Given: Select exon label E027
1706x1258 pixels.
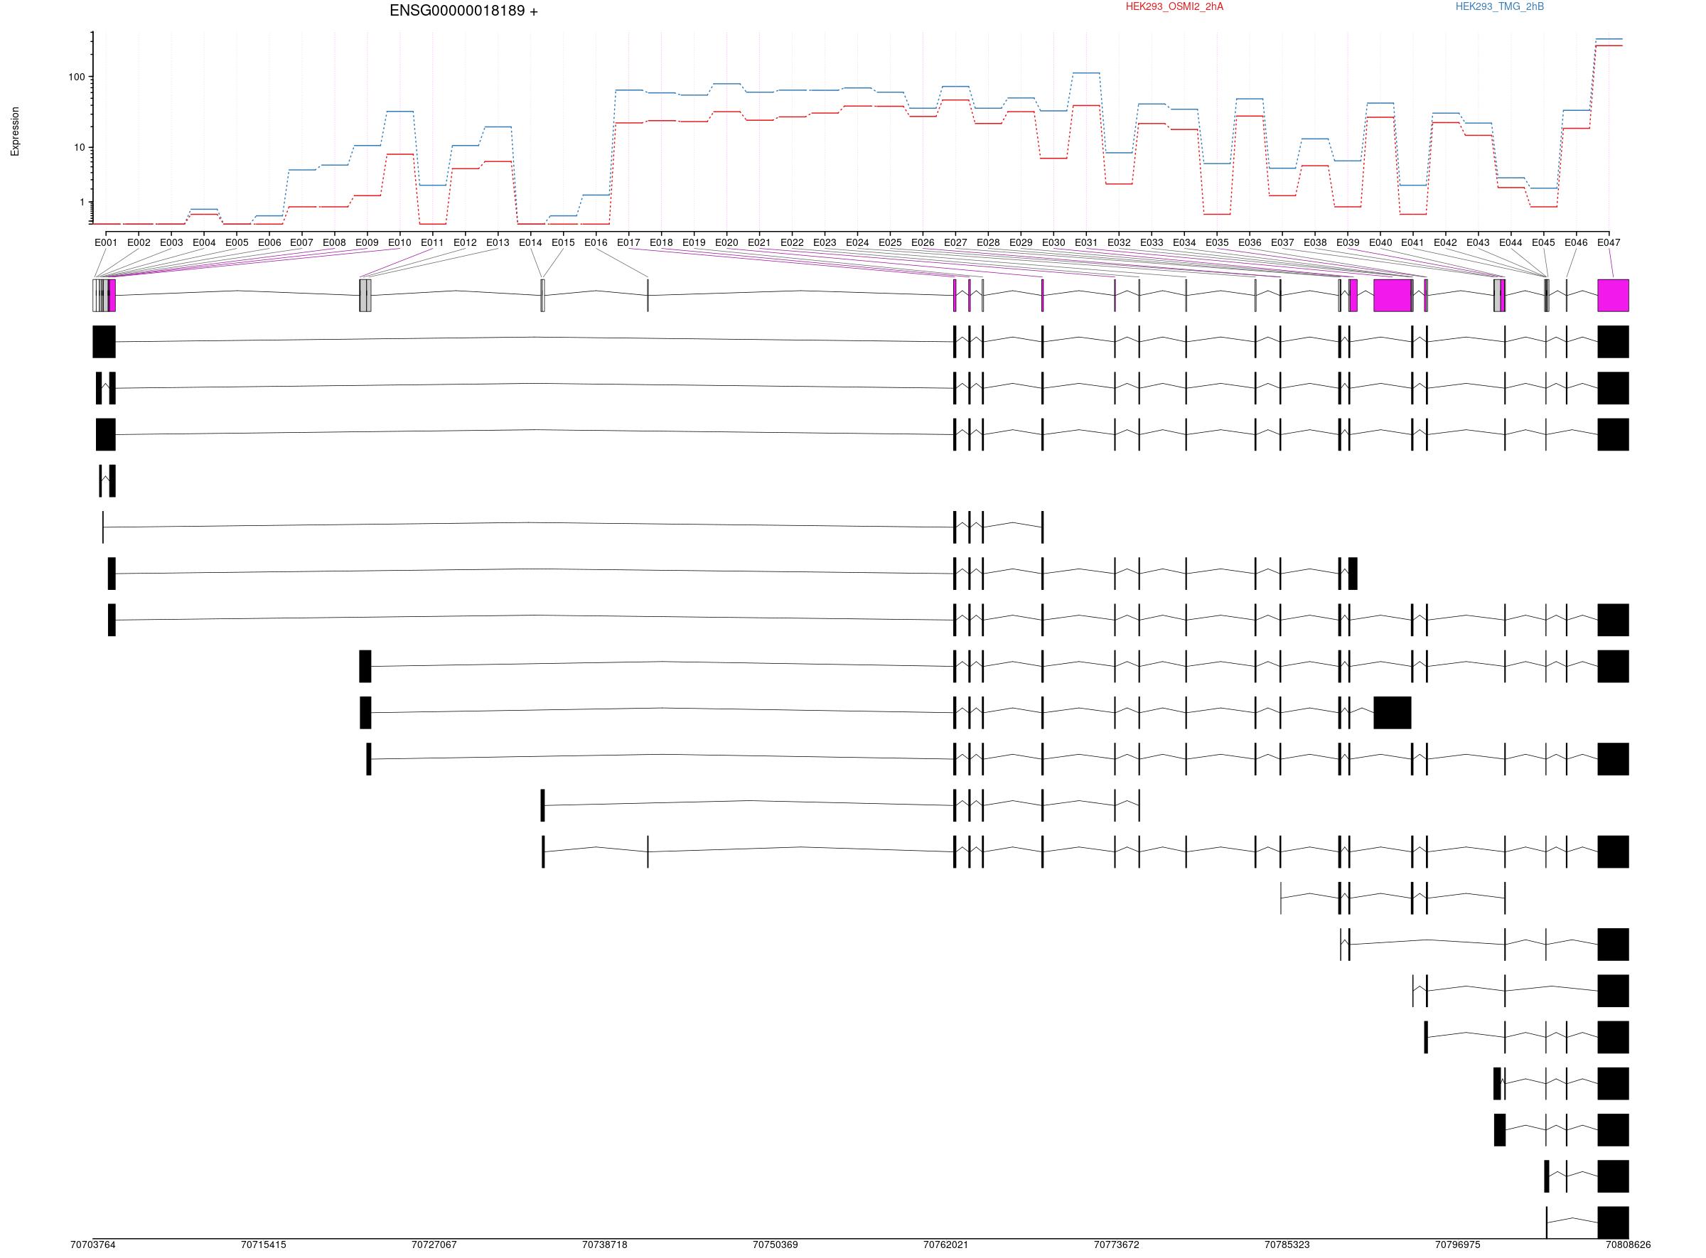Looking at the screenshot, I should tap(956, 243).
